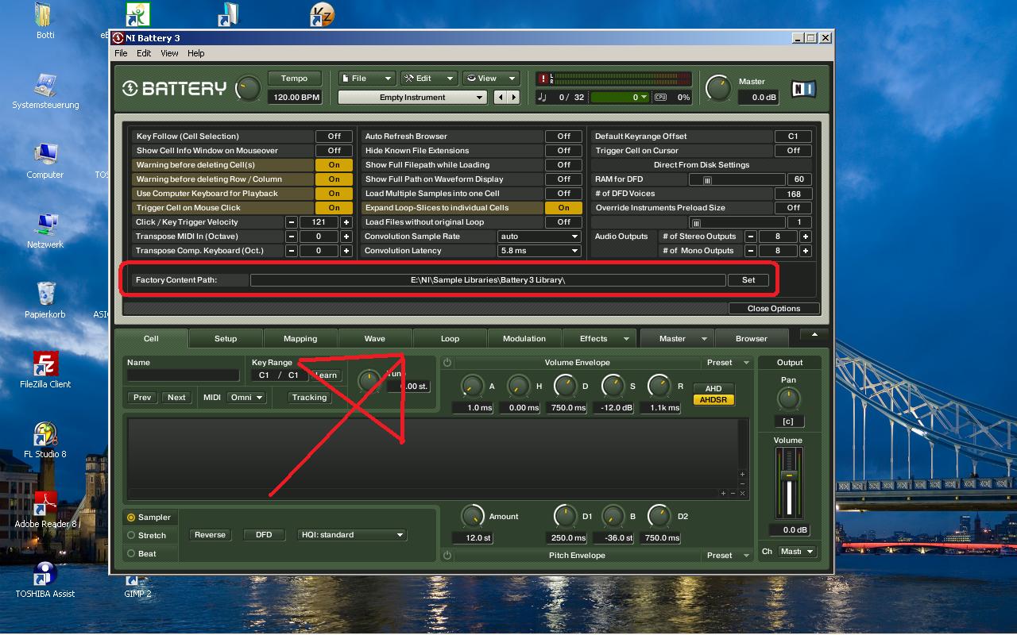1017x635 pixels.
Task: Switch to the Modulation tab
Action: [524, 339]
